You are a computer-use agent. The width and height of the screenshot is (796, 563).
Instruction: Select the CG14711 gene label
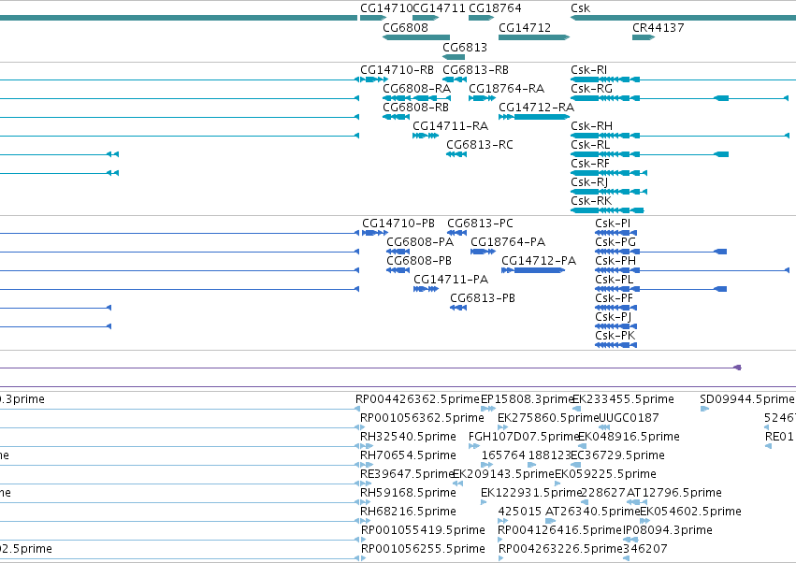pyautogui.click(x=439, y=8)
